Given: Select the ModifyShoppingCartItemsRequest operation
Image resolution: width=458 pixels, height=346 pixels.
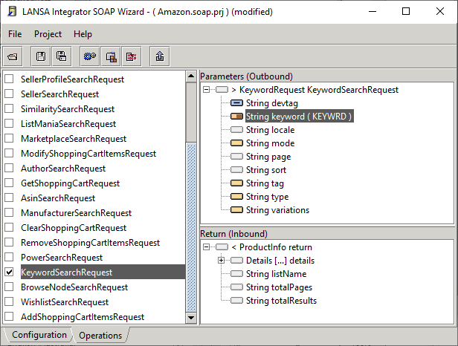Looking at the screenshot, I should [x=88, y=154].
